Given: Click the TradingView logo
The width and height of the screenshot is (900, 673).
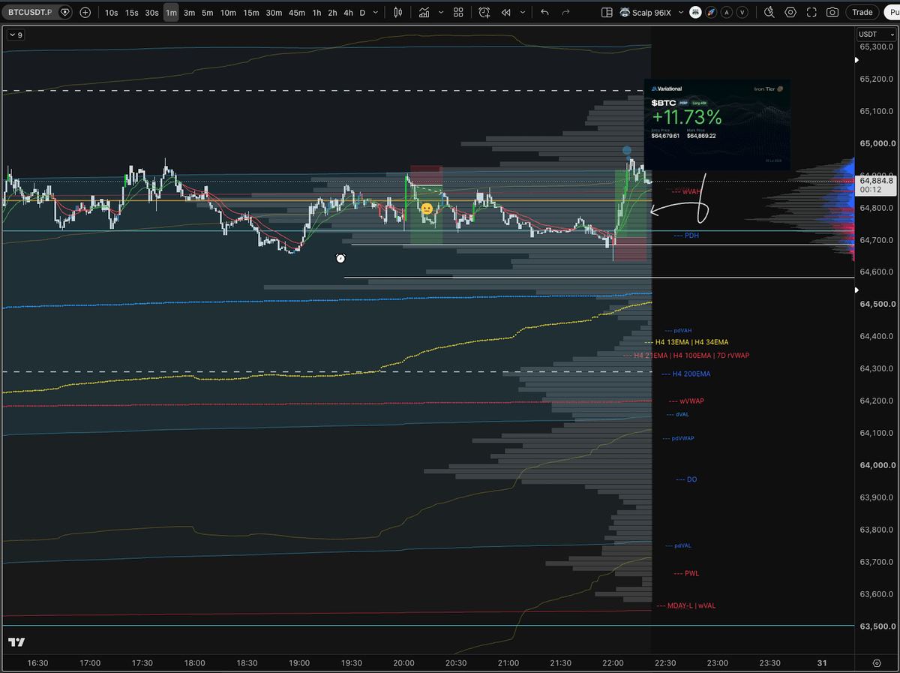Looking at the screenshot, I should (x=16, y=642).
